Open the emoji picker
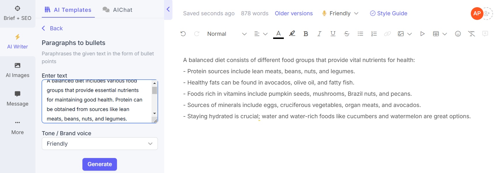The height and width of the screenshot is (173, 497). click(458, 34)
